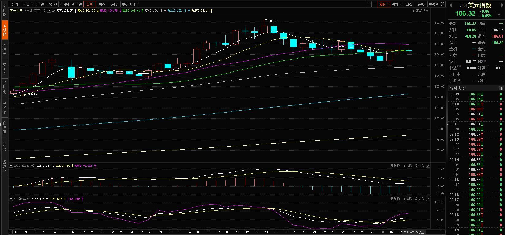Close the KDJ indicator panel
The height and width of the screenshot is (235, 505).
[x=428, y=199]
